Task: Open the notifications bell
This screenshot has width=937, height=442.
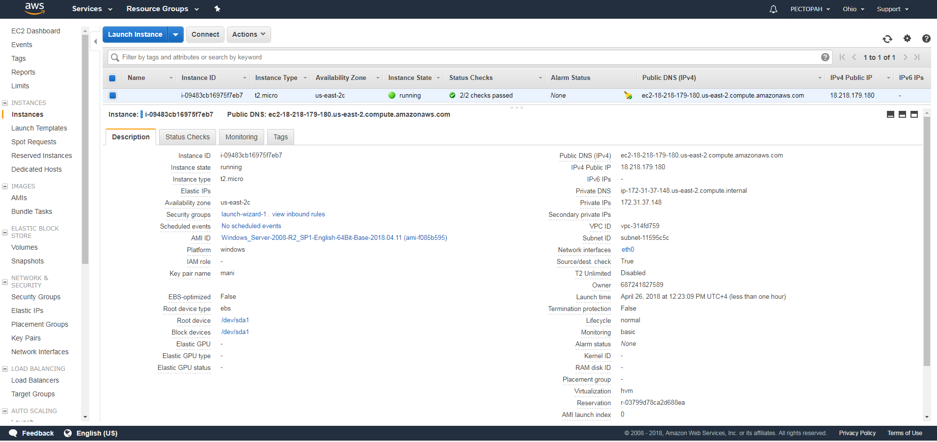Action: click(773, 9)
